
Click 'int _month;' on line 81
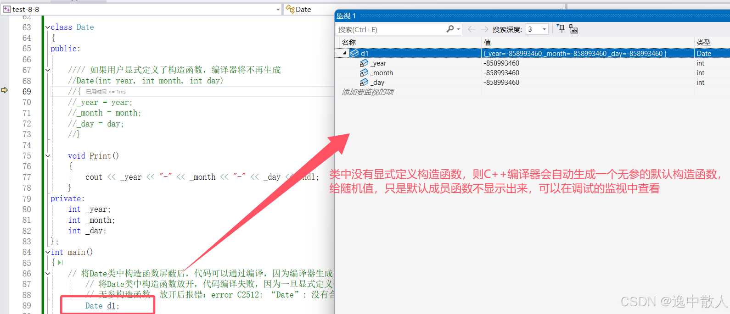click(91, 220)
